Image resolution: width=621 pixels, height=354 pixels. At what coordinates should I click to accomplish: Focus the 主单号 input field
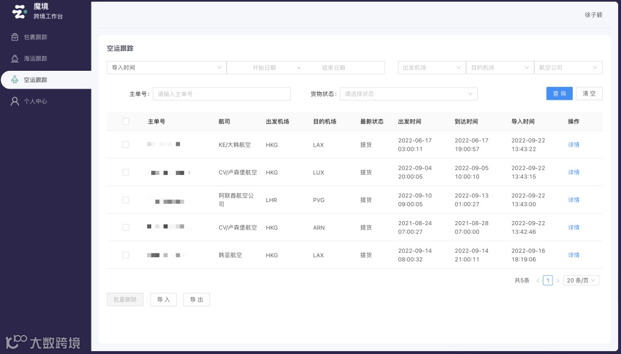click(x=222, y=94)
